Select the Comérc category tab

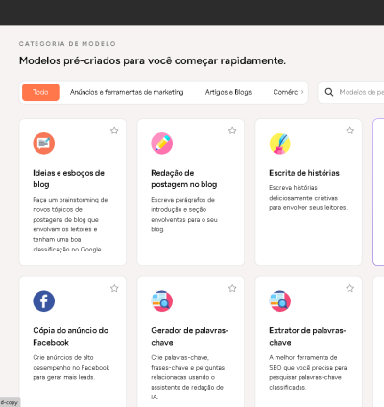[x=285, y=92]
